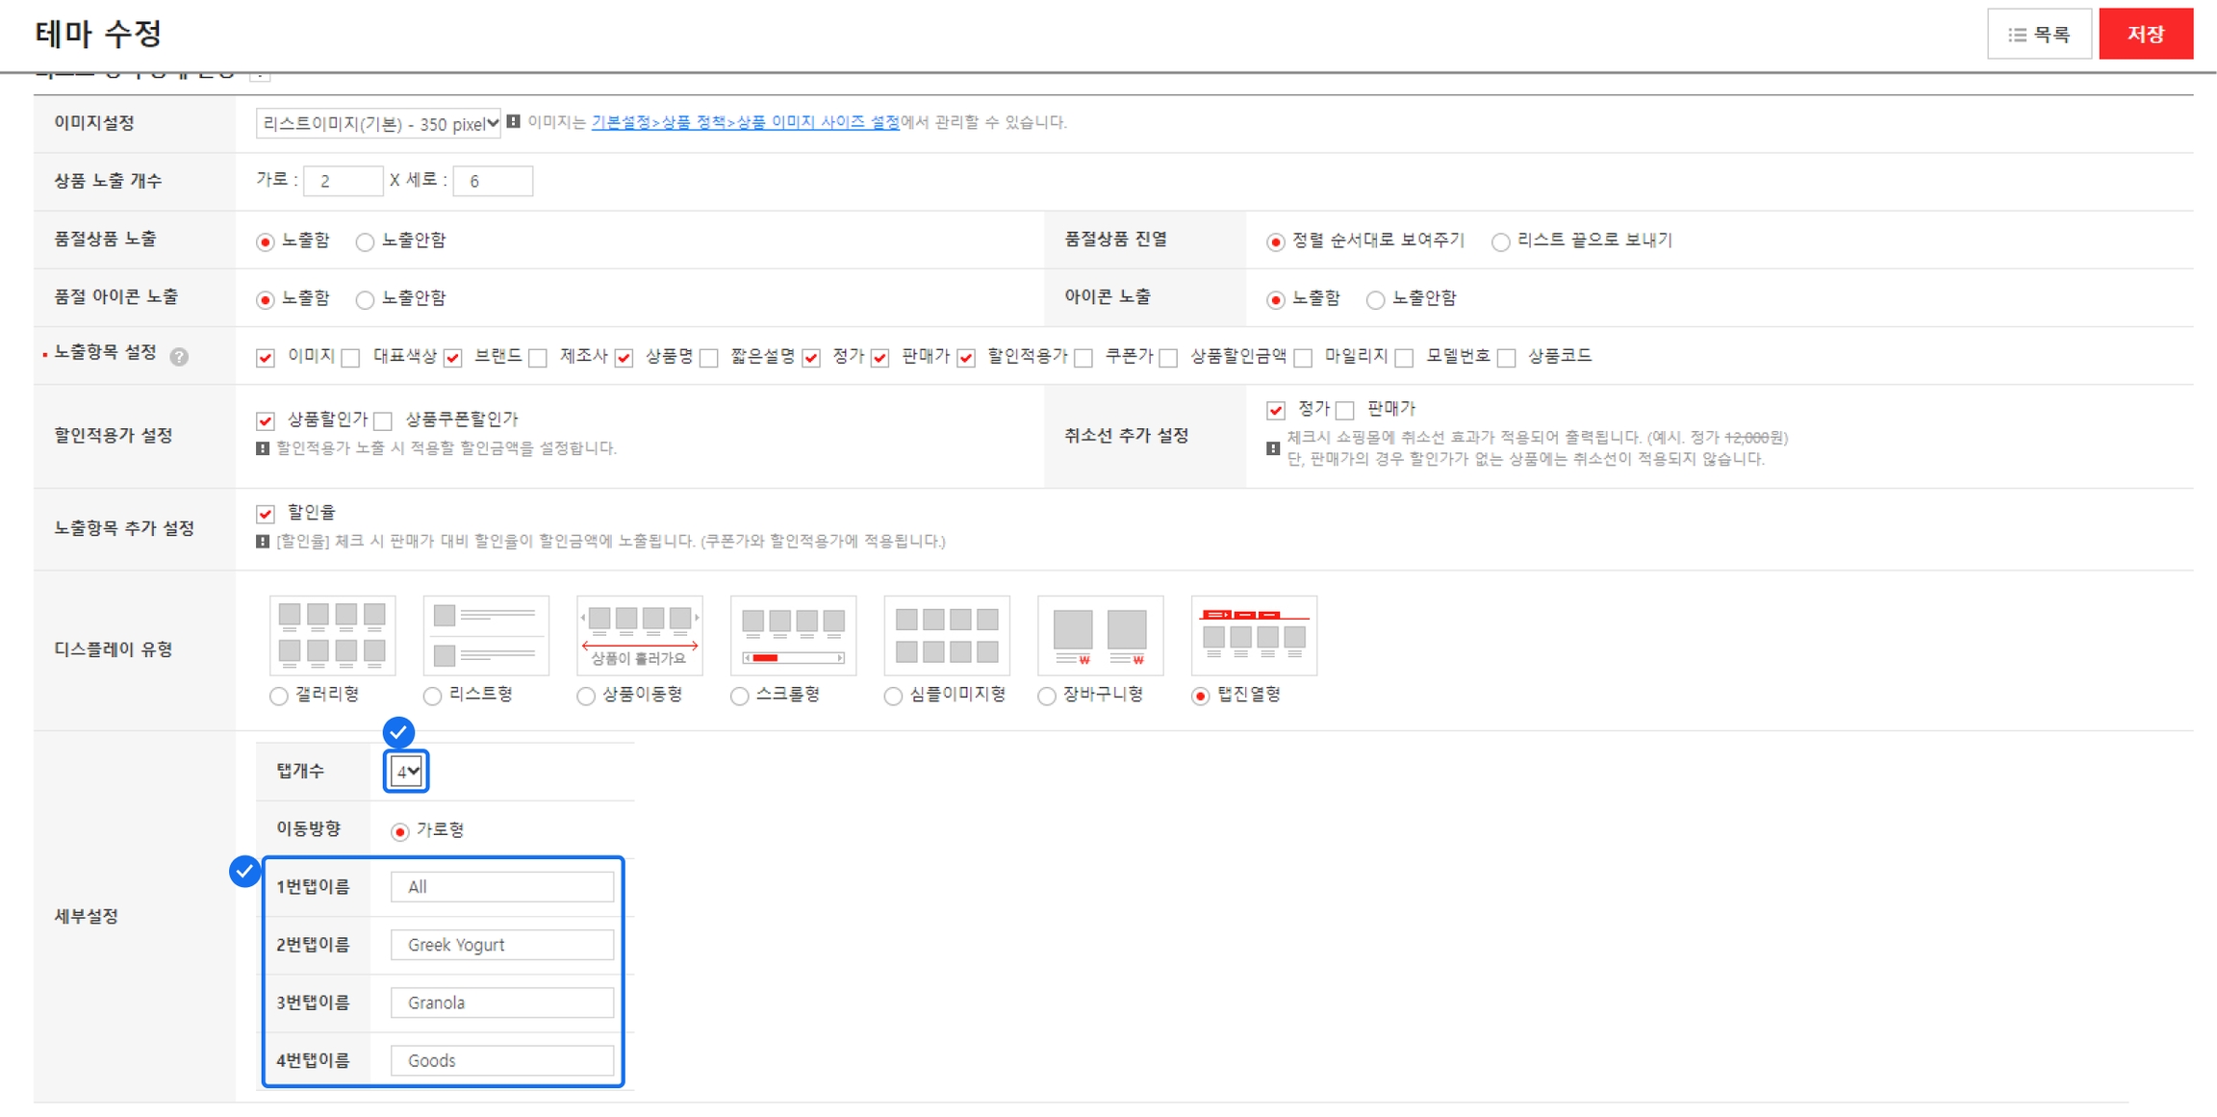Click the 2번탭이름 Greek Yogurt field
The height and width of the screenshot is (1117, 2217).
(501, 945)
